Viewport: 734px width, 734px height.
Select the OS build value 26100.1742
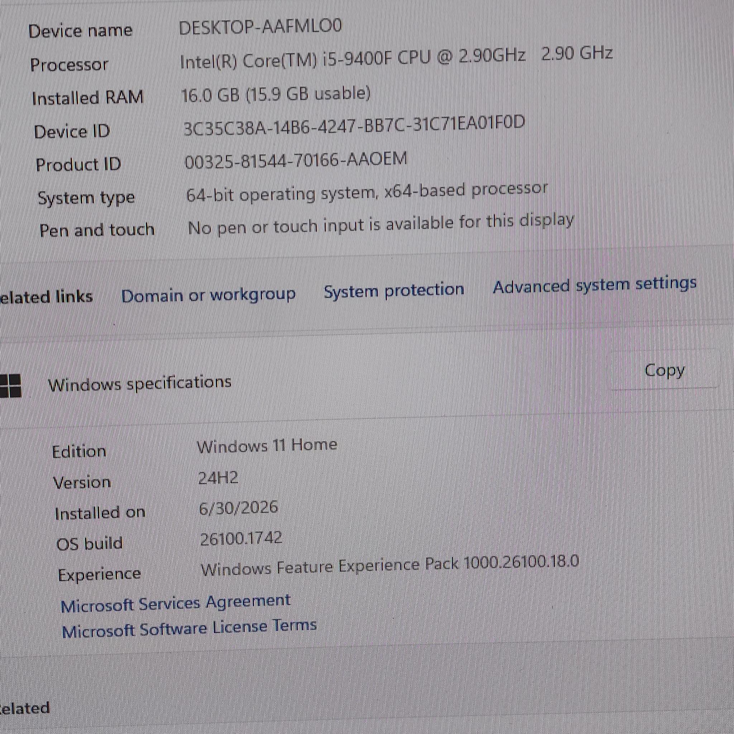(241, 538)
